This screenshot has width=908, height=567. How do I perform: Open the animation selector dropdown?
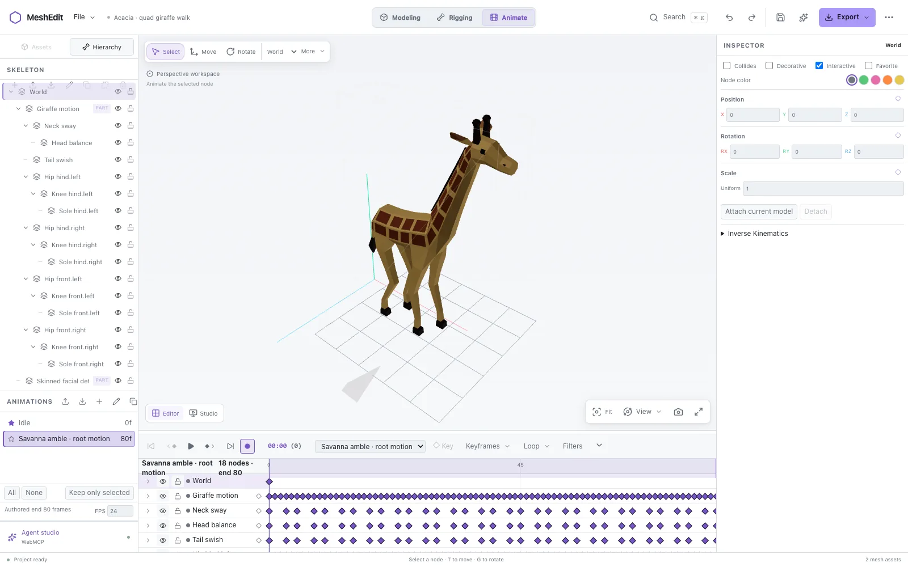pyautogui.click(x=370, y=447)
